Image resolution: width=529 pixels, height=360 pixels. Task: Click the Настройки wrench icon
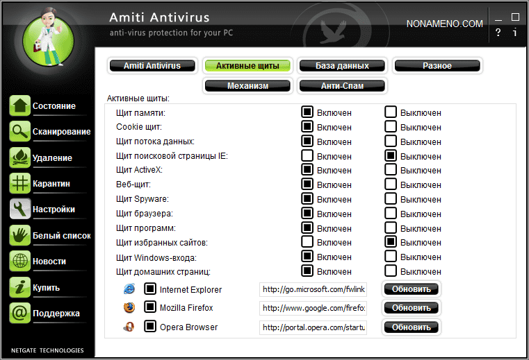coord(20,209)
